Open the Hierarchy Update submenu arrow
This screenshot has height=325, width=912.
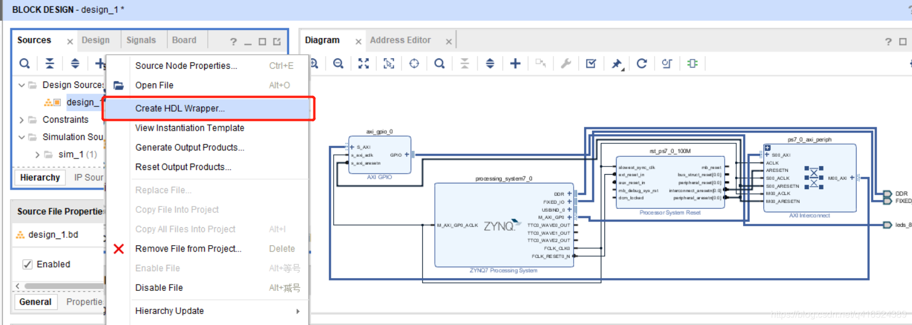pyautogui.click(x=298, y=311)
